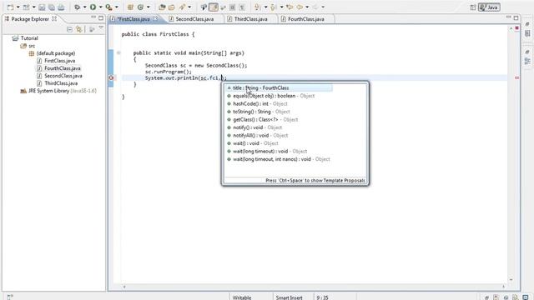Click the Search flashlight icon
This screenshot has width=534, height=300.
(x=183, y=7)
